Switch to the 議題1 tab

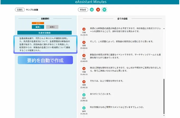(x=38, y=27)
